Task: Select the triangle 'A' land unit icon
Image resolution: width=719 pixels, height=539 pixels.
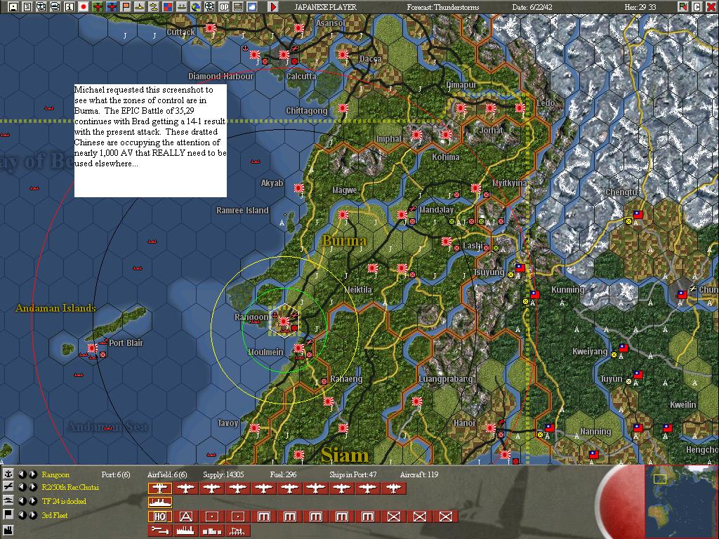Action: pos(185,517)
